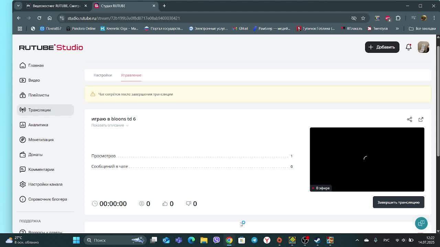Open the Все закладки folder
Viewport: 440px width, 247px height.
[422, 28]
